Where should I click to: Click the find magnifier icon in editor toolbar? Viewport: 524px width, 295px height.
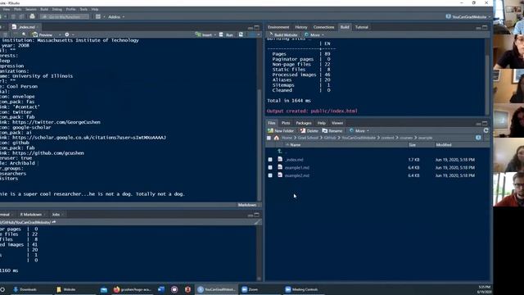pyautogui.click(x=24, y=34)
